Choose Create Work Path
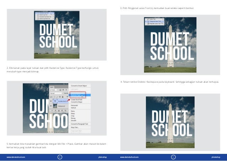The width and height of the screenshot is (227, 161). pos(76,100)
